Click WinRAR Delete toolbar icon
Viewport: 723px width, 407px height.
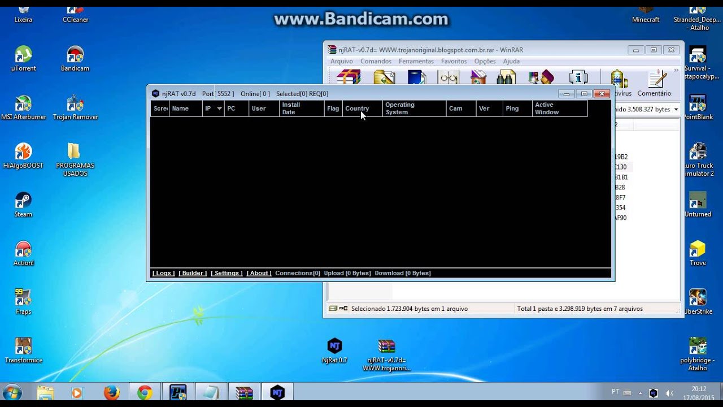point(478,77)
